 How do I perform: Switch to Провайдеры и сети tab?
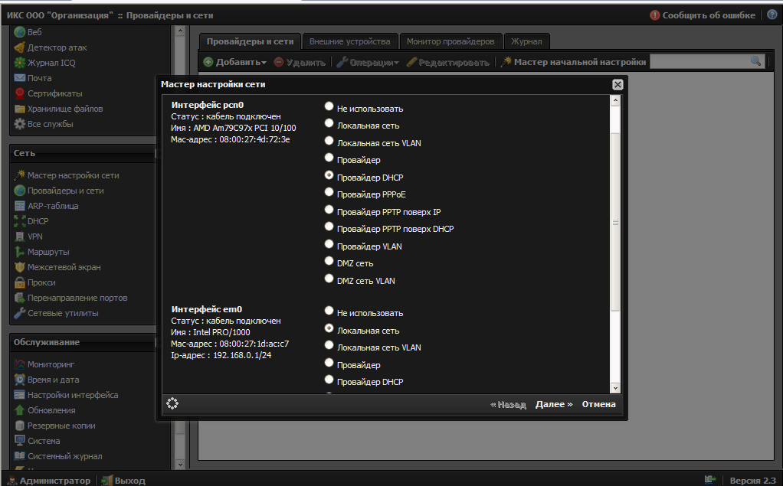(251, 41)
